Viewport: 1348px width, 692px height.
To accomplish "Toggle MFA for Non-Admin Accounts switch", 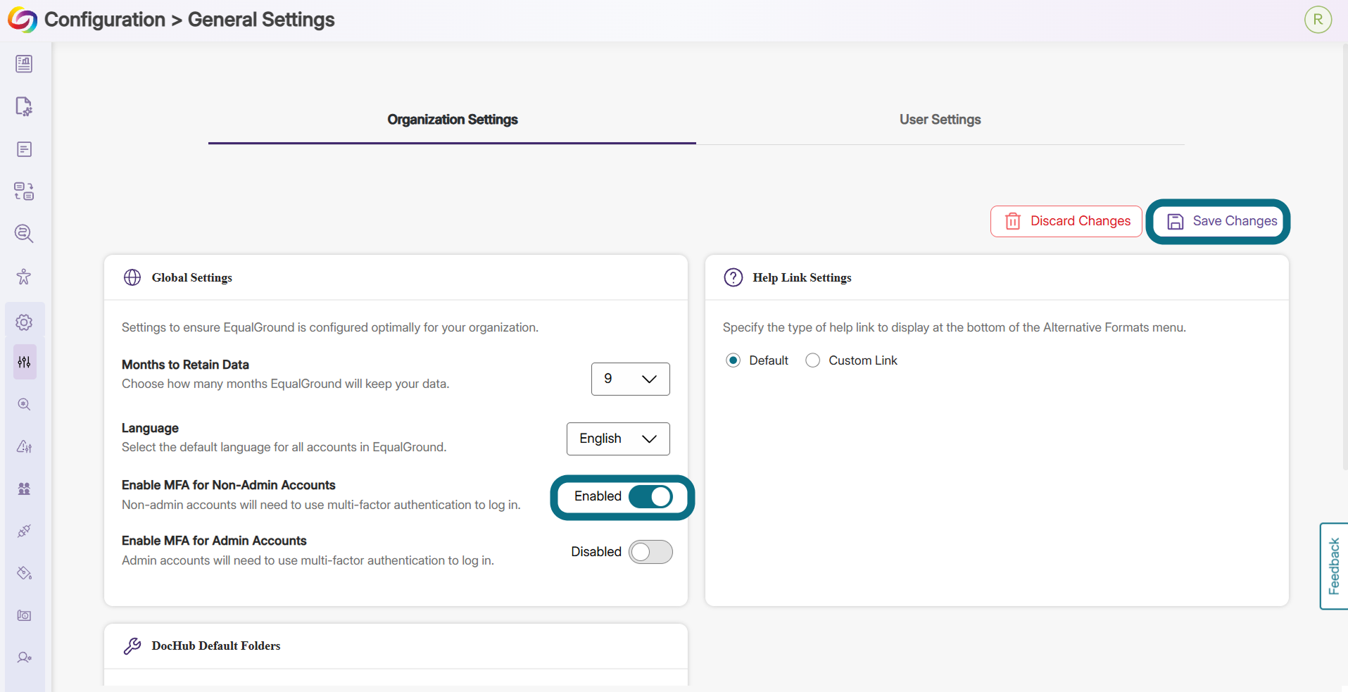I will pyautogui.click(x=650, y=496).
